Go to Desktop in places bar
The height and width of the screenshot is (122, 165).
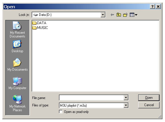pos(17,46)
